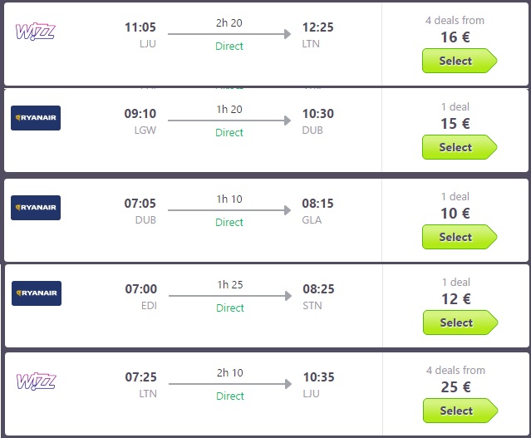This screenshot has height=438, width=531.
Task: Select the 25 € LTN to LJU flight
Action: (459, 411)
